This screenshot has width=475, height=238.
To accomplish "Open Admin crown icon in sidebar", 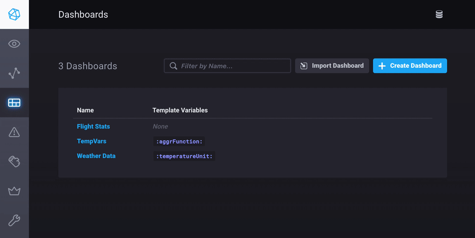I will [x=14, y=191].
